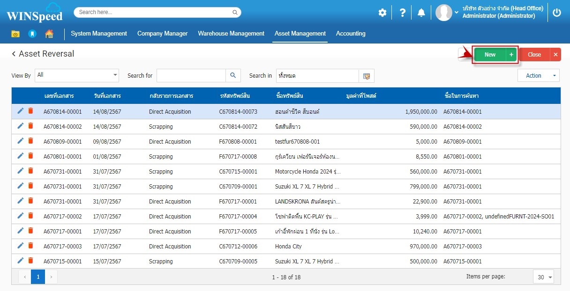570x291 pixels.
Task: Go back using the arrow beside Asset Reversal
Action: pyautogui.click(x=14, y=54)
